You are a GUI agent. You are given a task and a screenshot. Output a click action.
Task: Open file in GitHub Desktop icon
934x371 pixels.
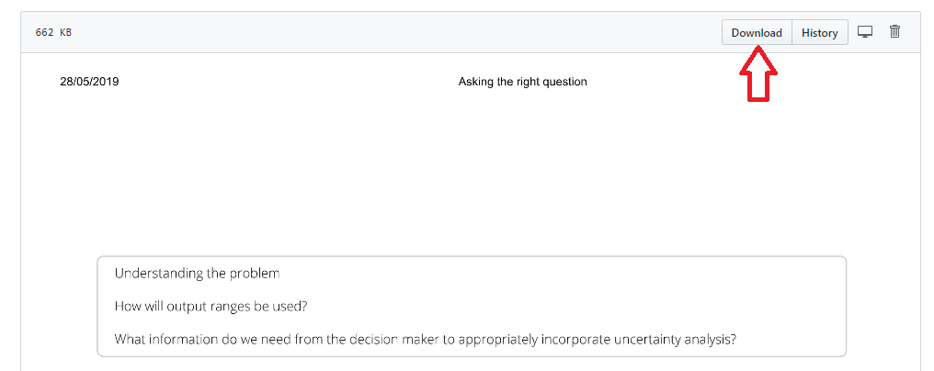click(x=864, y=32)
